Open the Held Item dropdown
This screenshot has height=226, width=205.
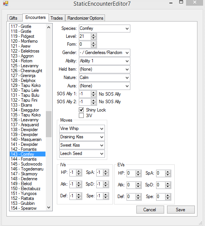pos(105,69)
